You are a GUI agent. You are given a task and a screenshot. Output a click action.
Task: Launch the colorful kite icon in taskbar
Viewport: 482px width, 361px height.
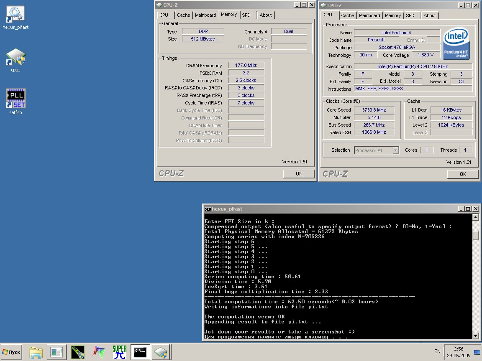tap(99, 352)
